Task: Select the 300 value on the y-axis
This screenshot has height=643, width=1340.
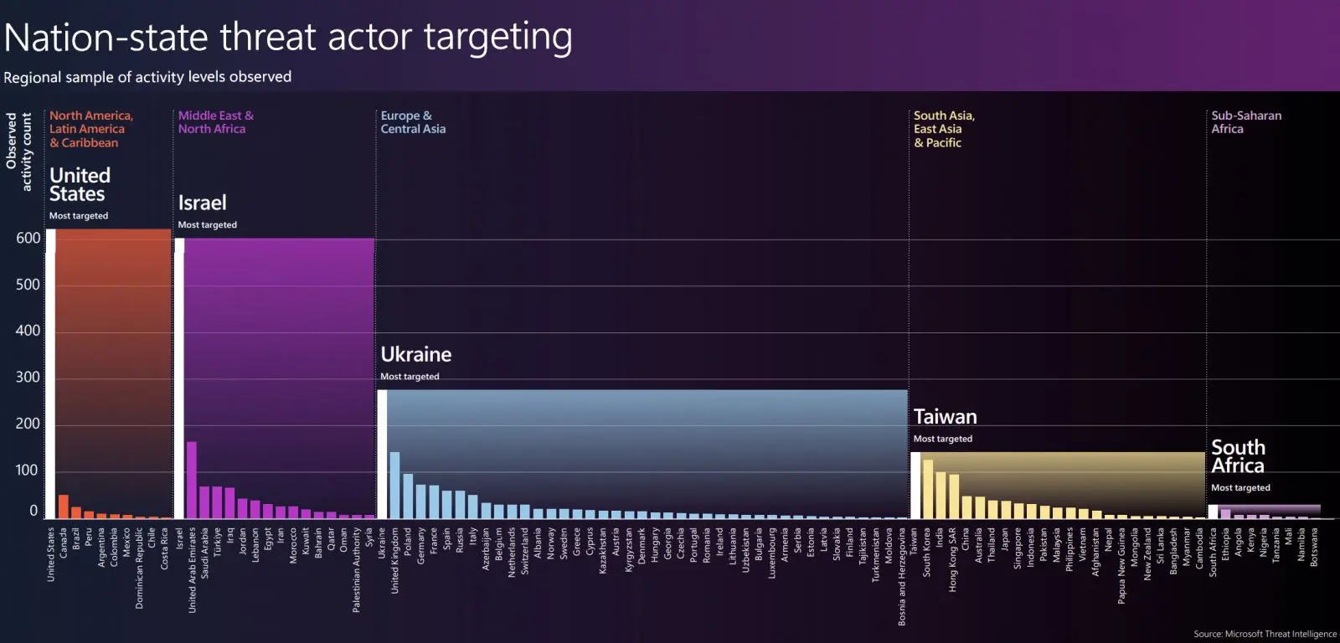Action: (28, 378)
